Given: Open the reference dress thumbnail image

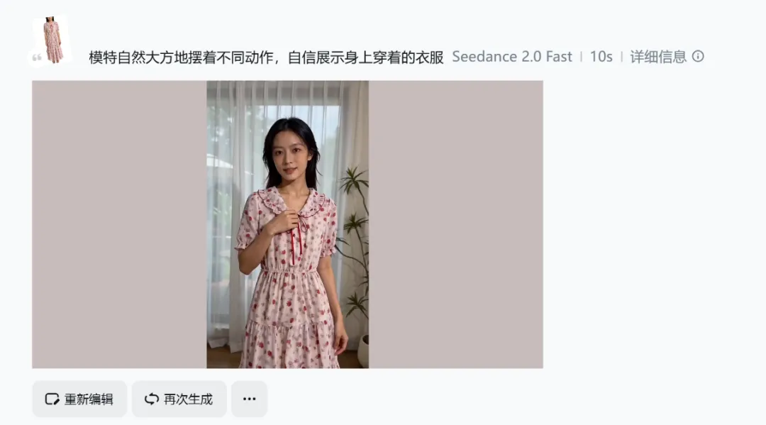Looking at the screenshot, I should [52, 40].
